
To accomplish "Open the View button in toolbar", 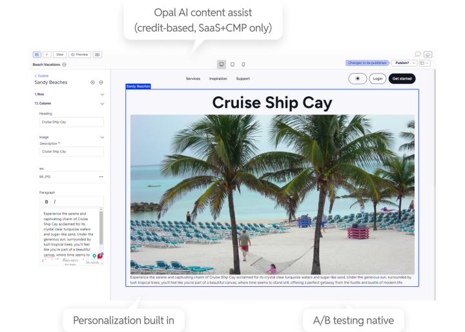I will pos(59,55).
